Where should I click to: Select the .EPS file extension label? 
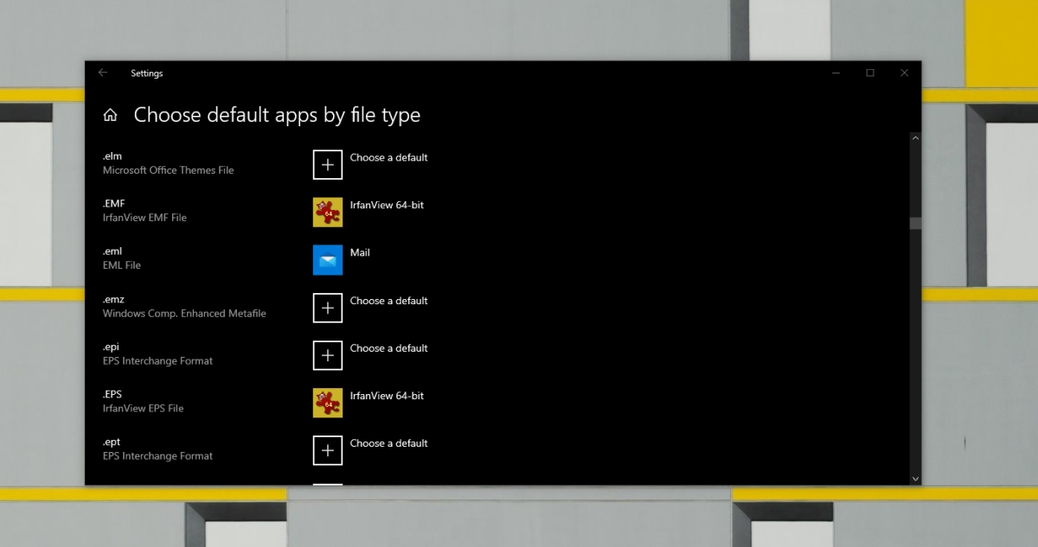click(112, 395)
